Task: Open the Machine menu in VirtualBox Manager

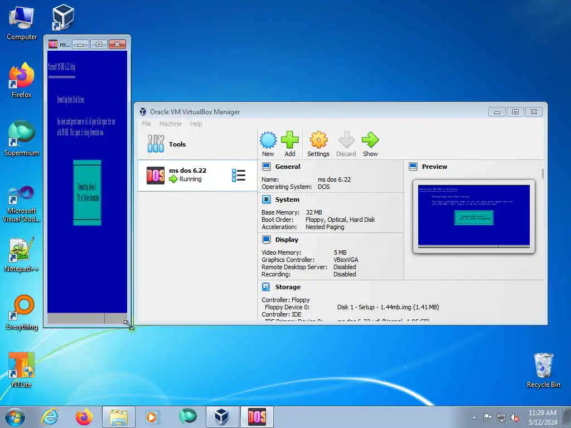Action: (x=171, y=124)
